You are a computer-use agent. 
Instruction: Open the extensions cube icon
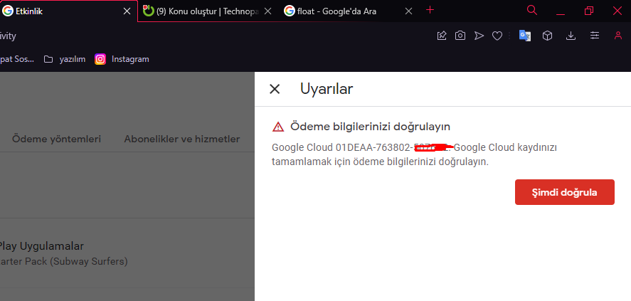[x=547, y=36]
